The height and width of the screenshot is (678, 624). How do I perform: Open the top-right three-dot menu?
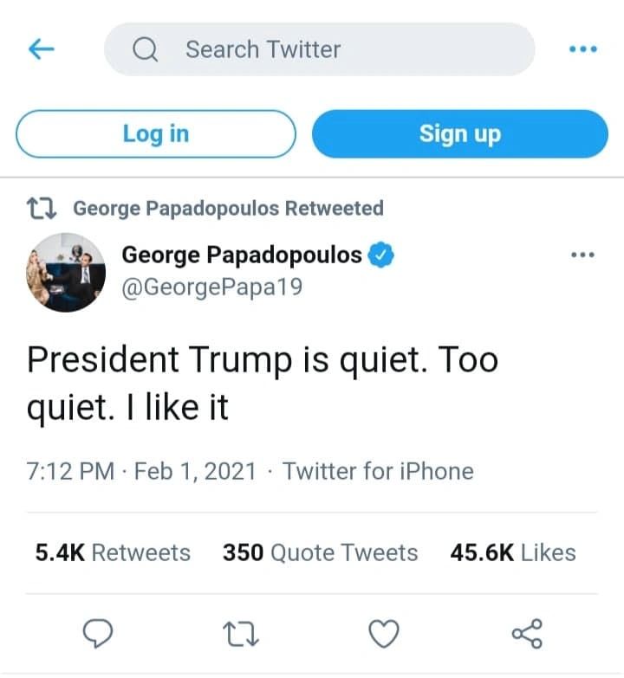pos(583,48)
